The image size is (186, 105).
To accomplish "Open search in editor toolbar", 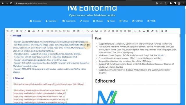I will tap(157, 31).
